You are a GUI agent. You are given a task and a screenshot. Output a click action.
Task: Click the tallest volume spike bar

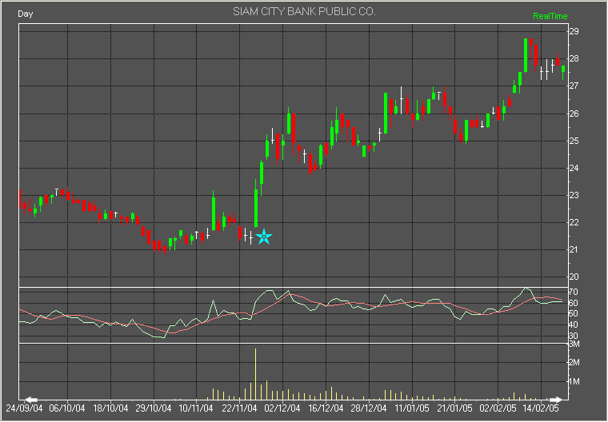[255, 374]
